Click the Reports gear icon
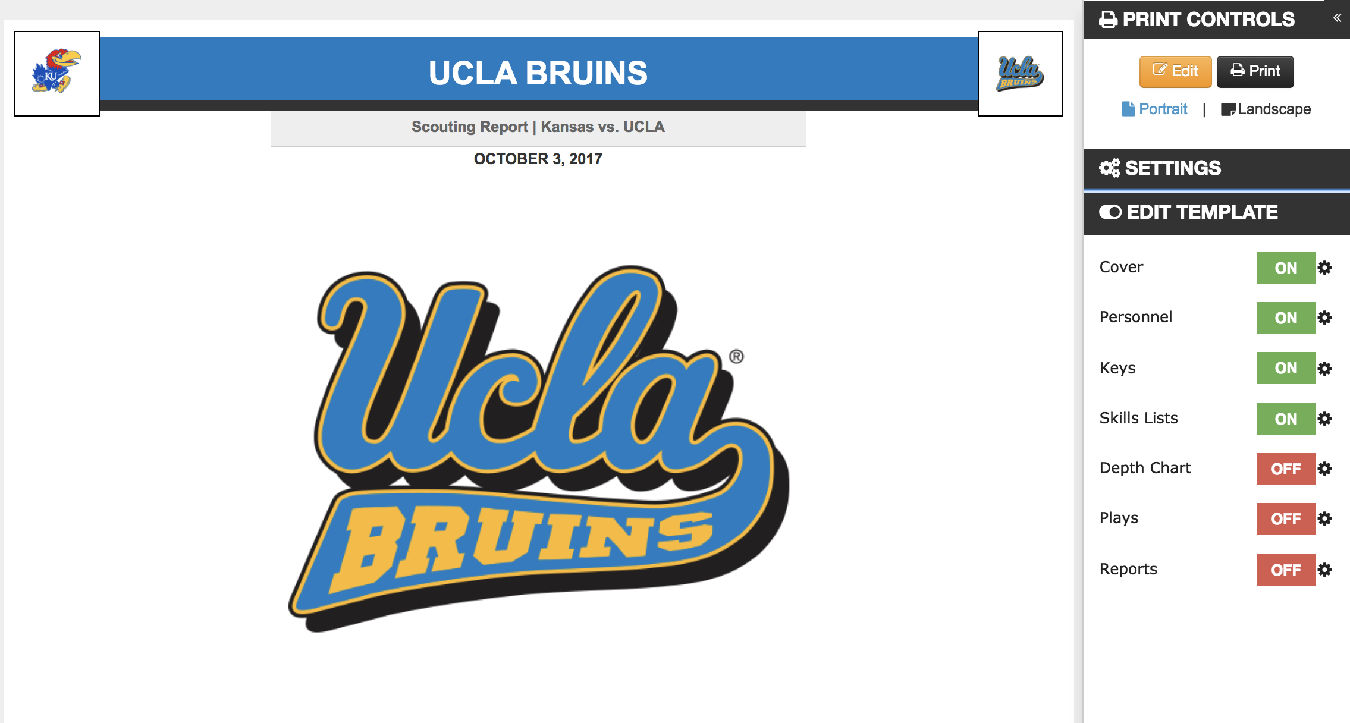The width and height of the screenshot is (1350, 723). [1324, 570]
